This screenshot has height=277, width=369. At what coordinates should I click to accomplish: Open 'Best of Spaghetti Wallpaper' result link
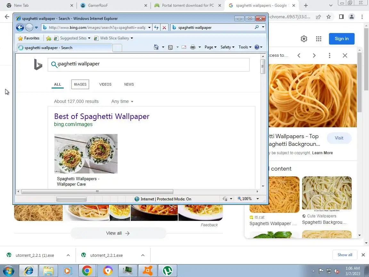[x=102, y=116]
